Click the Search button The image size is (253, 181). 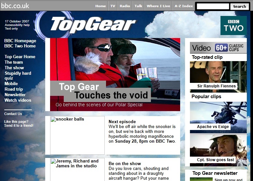[239, 6]
